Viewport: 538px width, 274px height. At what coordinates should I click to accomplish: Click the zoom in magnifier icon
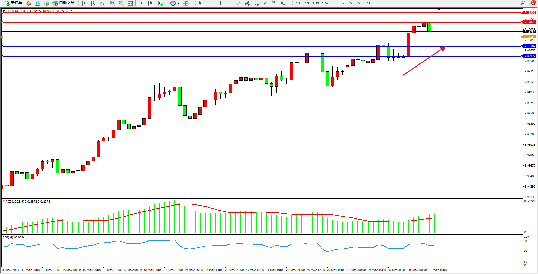tap(112, 3)
